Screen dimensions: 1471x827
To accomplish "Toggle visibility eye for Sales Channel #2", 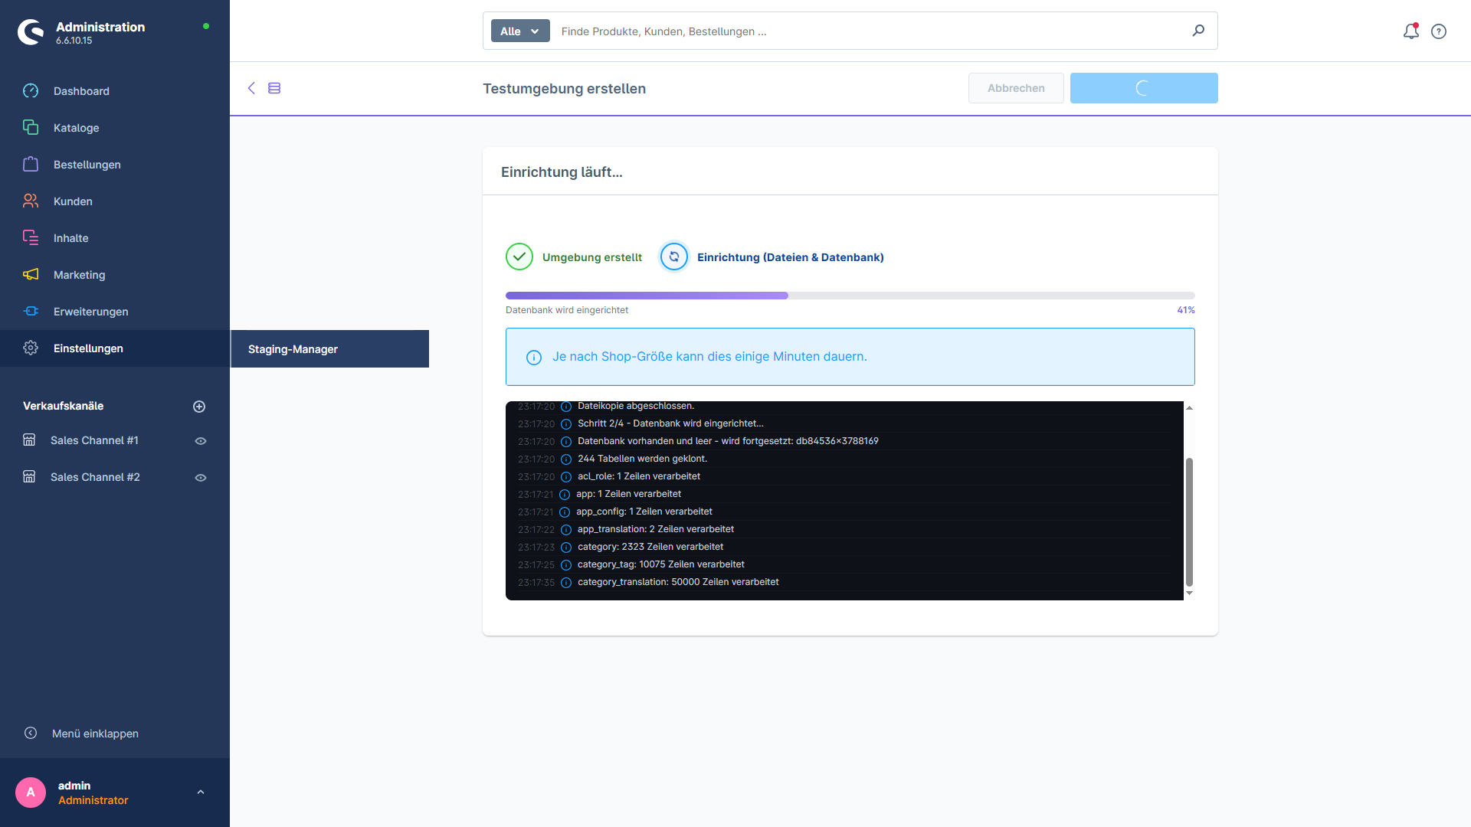I will tap(201, 478).
